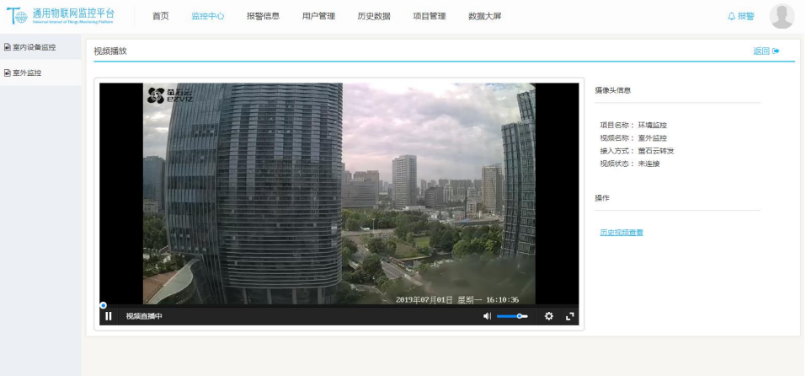Adjust the video volume slider
This screenshot has height=376, width=806.
tap(512, 316)
